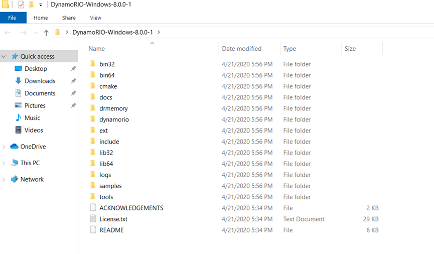Click the pin icon next to Desktop
The image size is (434, 254).
pos(73,68)
